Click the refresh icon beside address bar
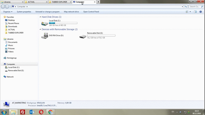205x115 pixels. pos(186,7)
